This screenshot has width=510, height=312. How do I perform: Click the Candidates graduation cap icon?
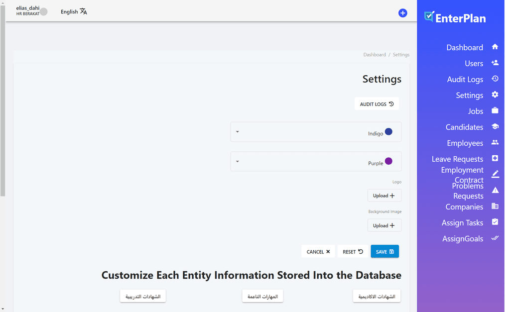[495, 126]
